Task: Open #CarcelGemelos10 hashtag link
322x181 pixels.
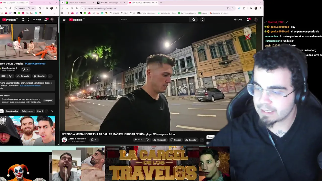Action: [35, 64]
